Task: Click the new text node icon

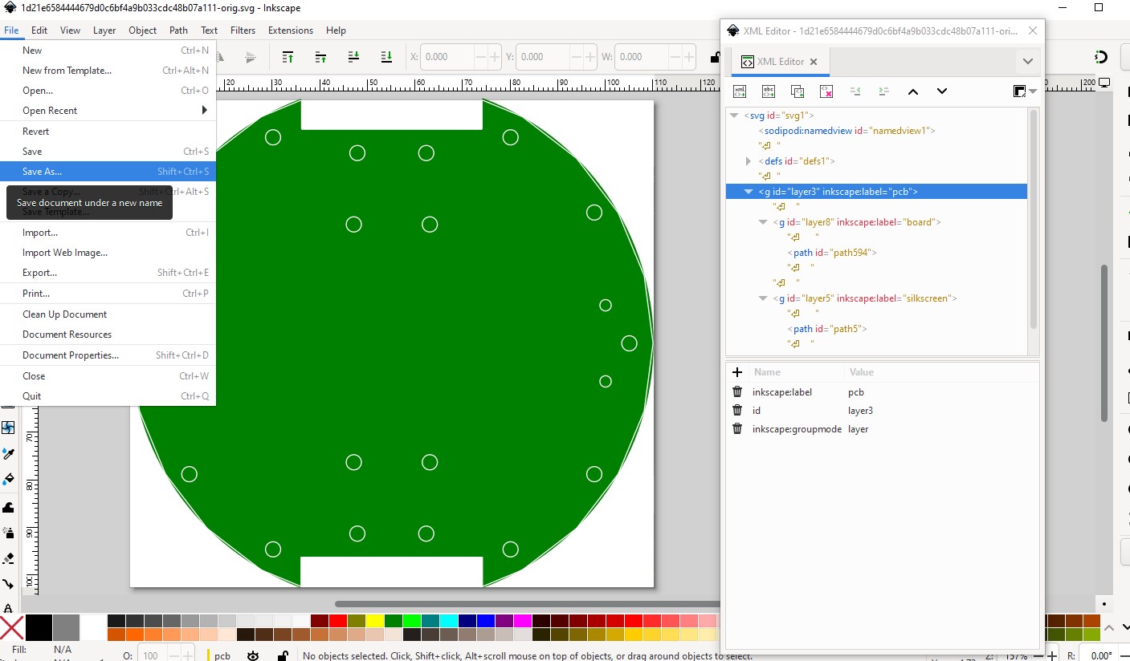Action: (769, 91)
